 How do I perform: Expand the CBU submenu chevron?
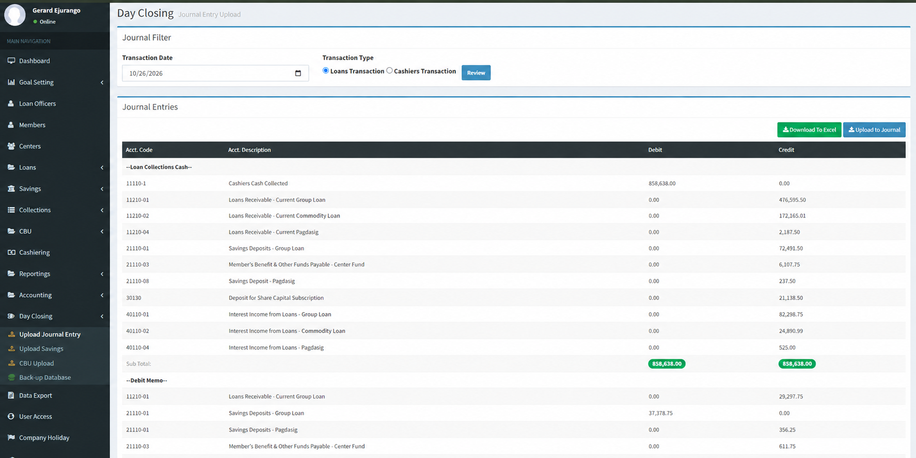coord(102,232)
